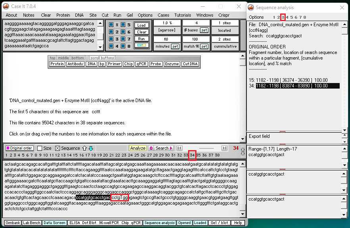Select sequence number 38 in number row
The width and height of the screenshot is (350, 228).
pos(217,155)
